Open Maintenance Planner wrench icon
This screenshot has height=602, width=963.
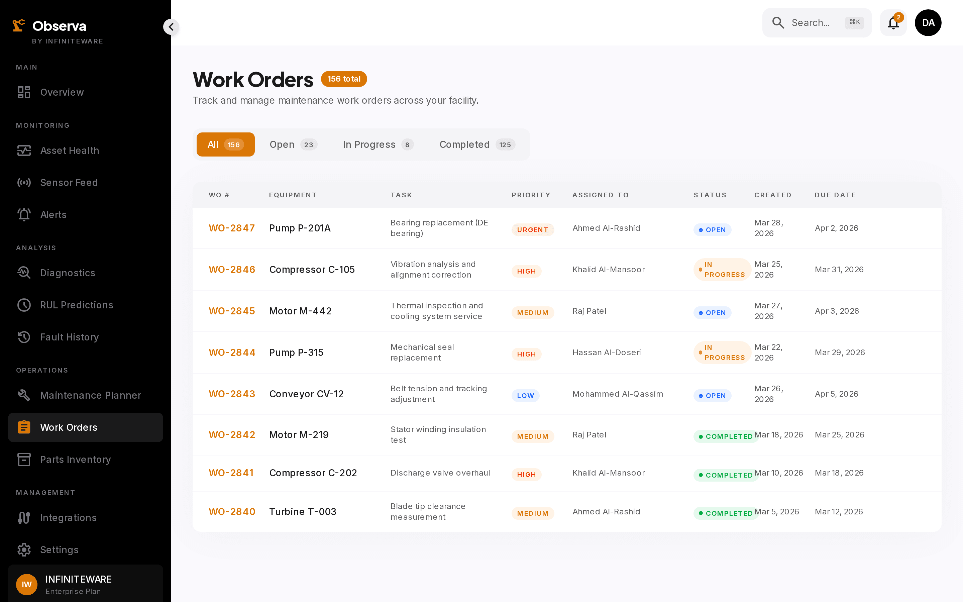tap(24, 395)
